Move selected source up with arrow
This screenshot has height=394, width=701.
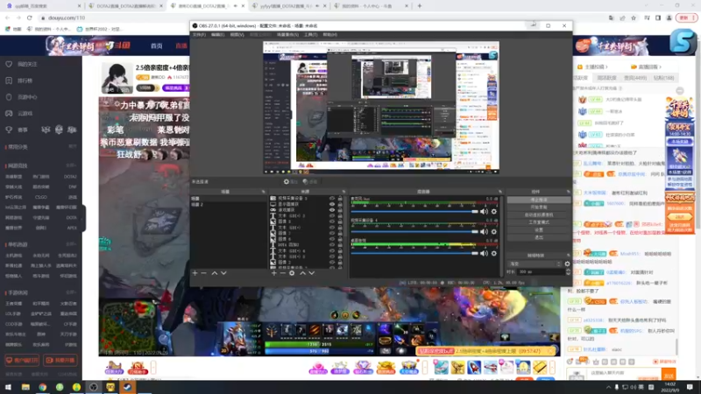(x=302, y=273)
